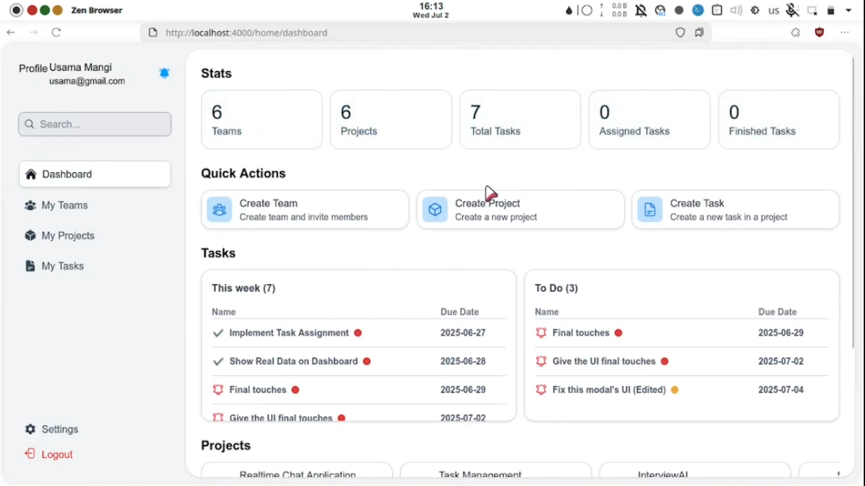Toggle the reminder bell on Final touches

point(218,389)
